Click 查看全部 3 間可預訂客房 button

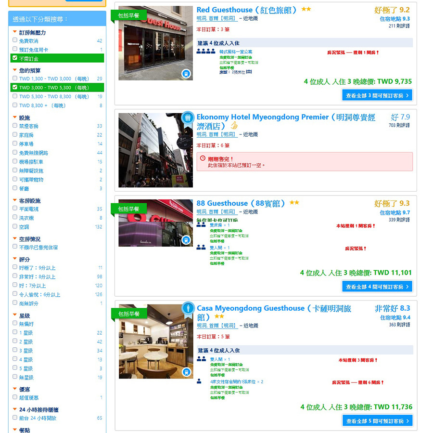pyautogui.click(x=377, y=95)
